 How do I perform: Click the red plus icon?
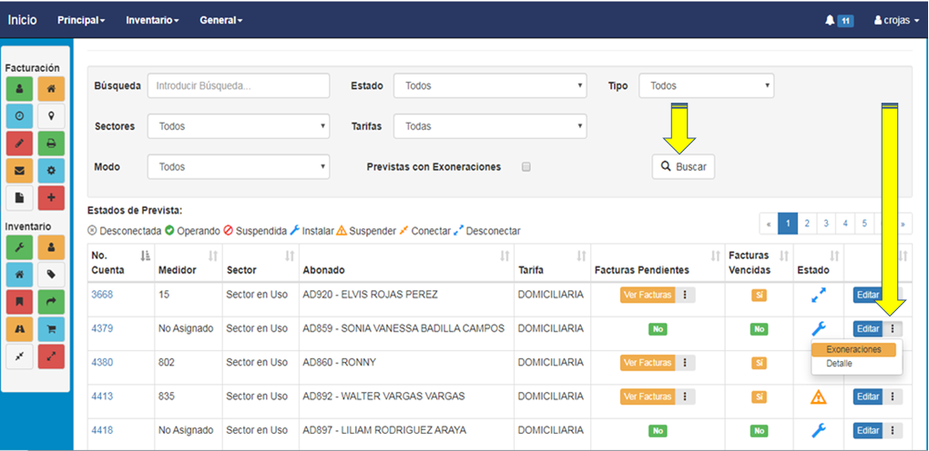coord(51,197)
